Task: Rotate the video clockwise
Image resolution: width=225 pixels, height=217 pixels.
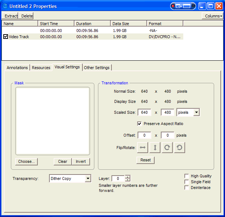Action: tap(167, 148)
